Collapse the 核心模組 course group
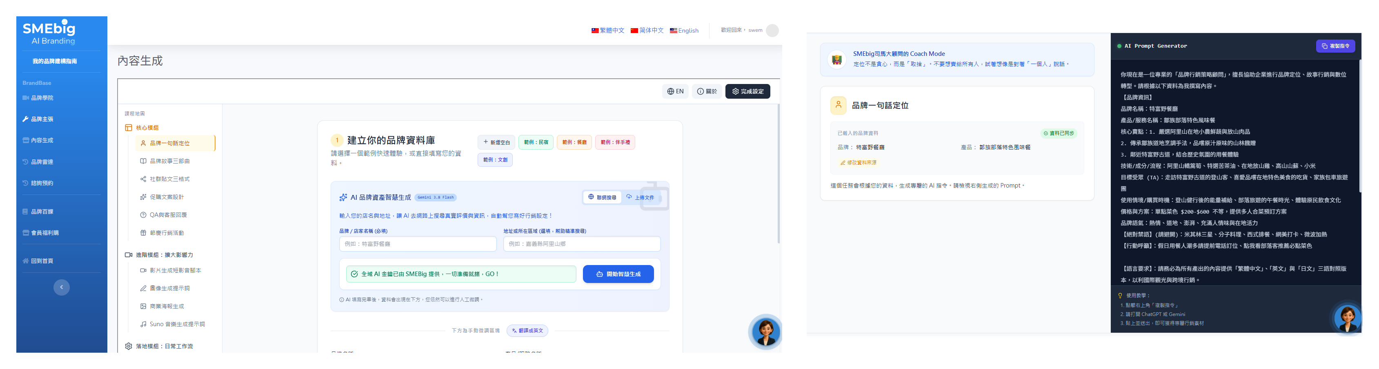Image resolution: width=1379 pixels, height=369 pixels. 142,128
